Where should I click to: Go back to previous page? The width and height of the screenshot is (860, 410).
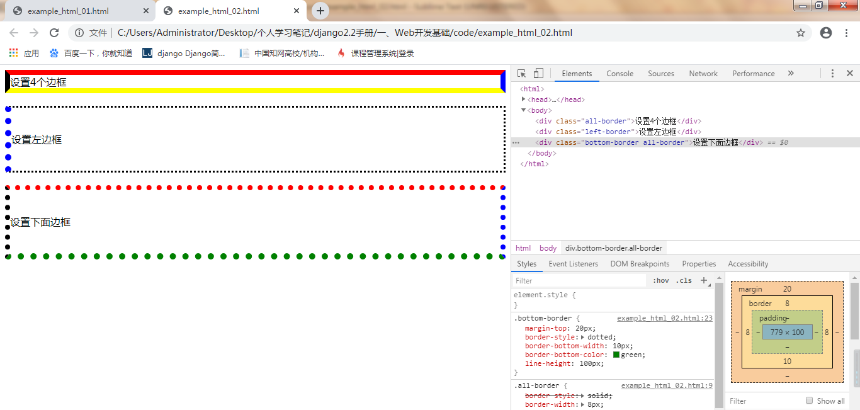click(x=14, y=33)
